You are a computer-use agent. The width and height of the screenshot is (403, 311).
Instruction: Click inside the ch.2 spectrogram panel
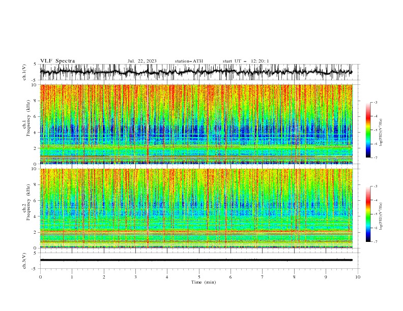click(x=196, y=208)
